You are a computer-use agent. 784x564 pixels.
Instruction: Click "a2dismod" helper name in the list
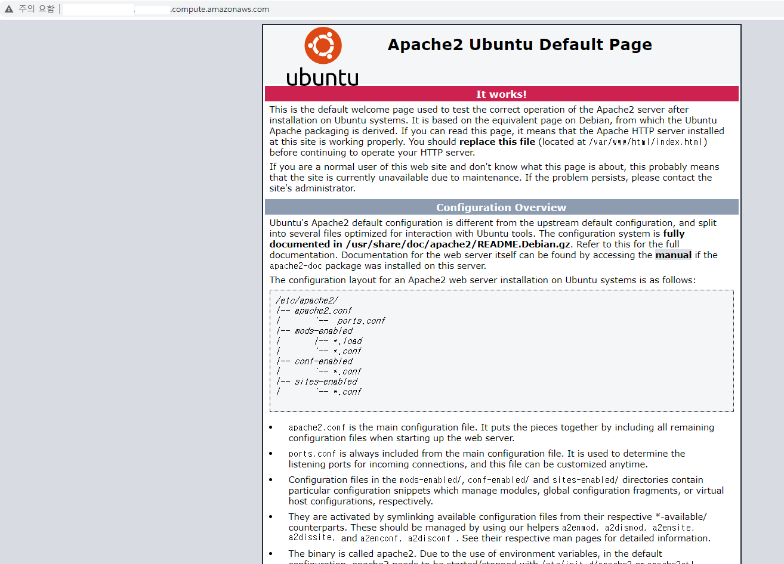(x=624, y=528)
